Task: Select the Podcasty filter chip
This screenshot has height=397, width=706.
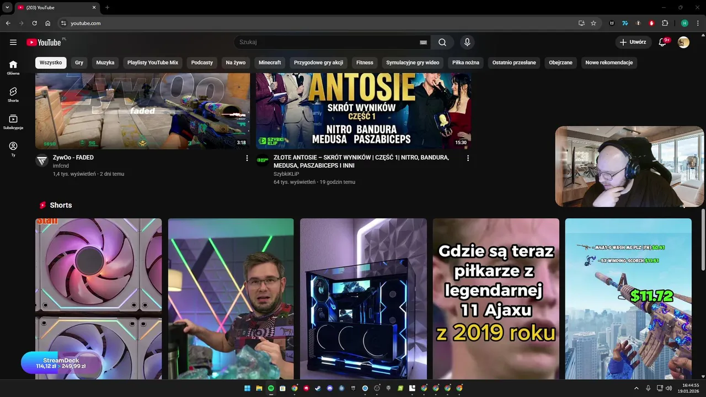Action: pyautogui.click(x=202, y=63)
